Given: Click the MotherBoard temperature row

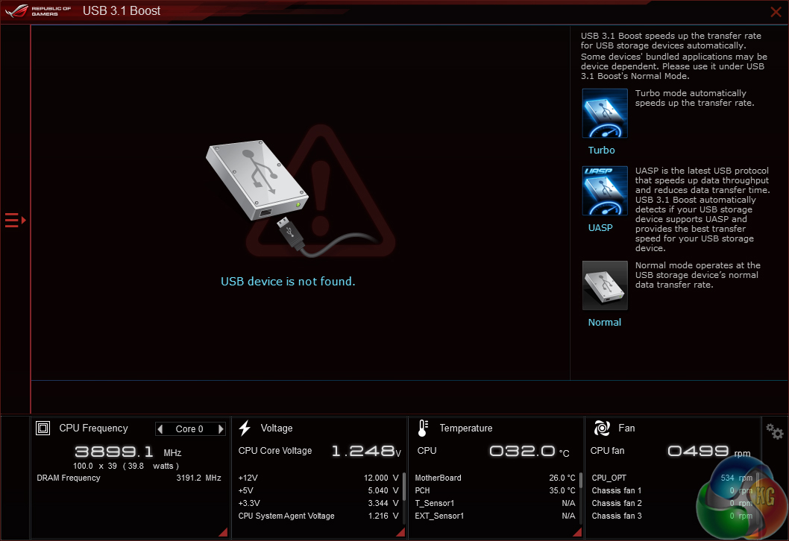Looking at the screenshot, I should coord(495,478).
